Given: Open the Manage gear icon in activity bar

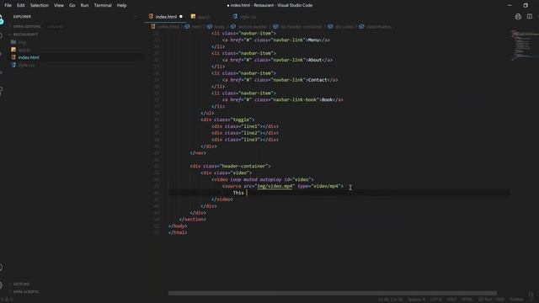Looking at the screenshot, I should coord(1,284).
